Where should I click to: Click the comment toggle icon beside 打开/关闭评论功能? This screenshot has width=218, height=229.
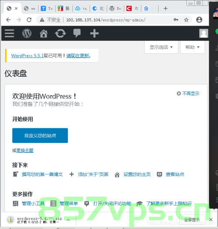tap(87, 204)
